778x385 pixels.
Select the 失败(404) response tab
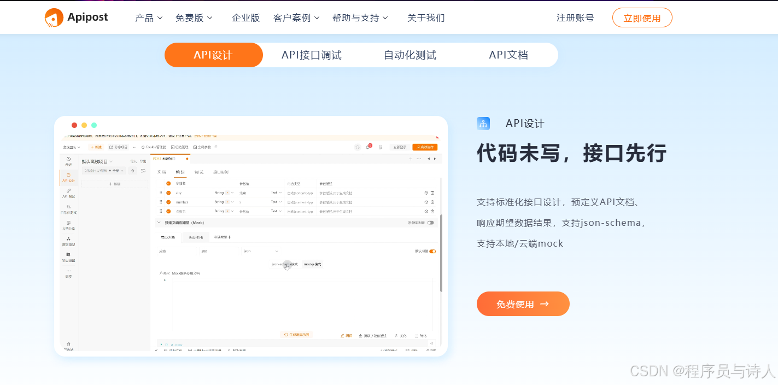pos(196,237)
